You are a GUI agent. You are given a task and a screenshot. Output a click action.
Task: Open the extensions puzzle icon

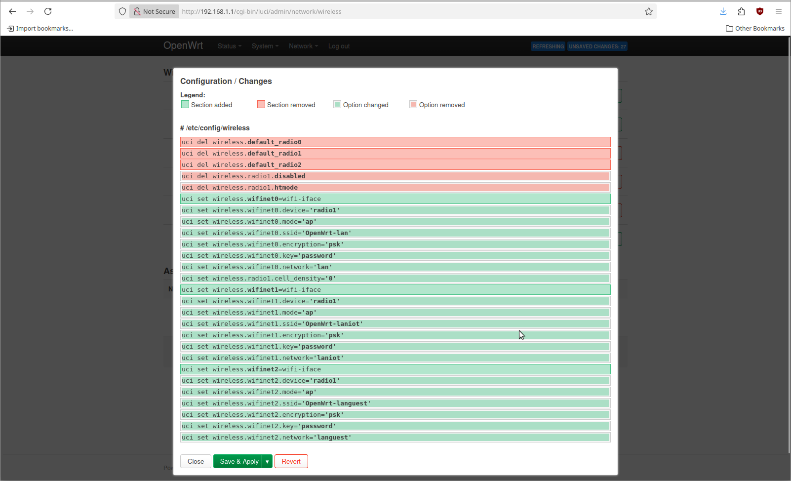pos(741,11)
